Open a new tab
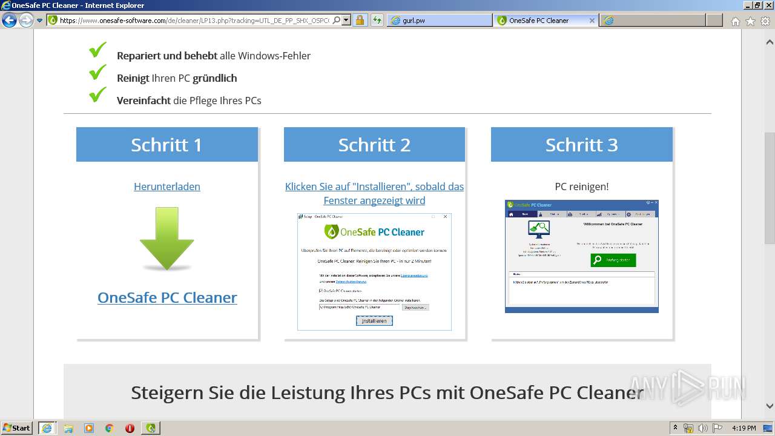Screen dimensions: 775x436 pyautogui.click(x=714, y=20)
